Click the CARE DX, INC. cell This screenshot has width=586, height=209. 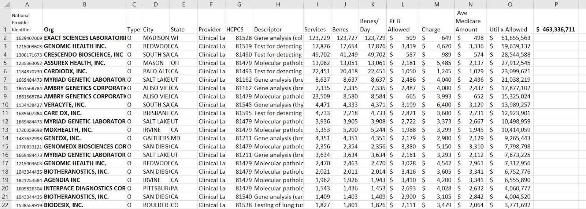tap(84, 113)
